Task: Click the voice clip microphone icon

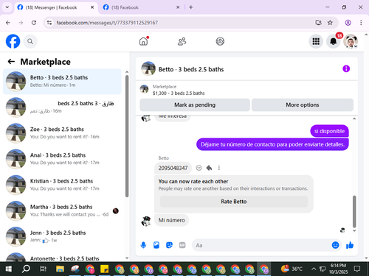Action: click(x=143, y=245)
